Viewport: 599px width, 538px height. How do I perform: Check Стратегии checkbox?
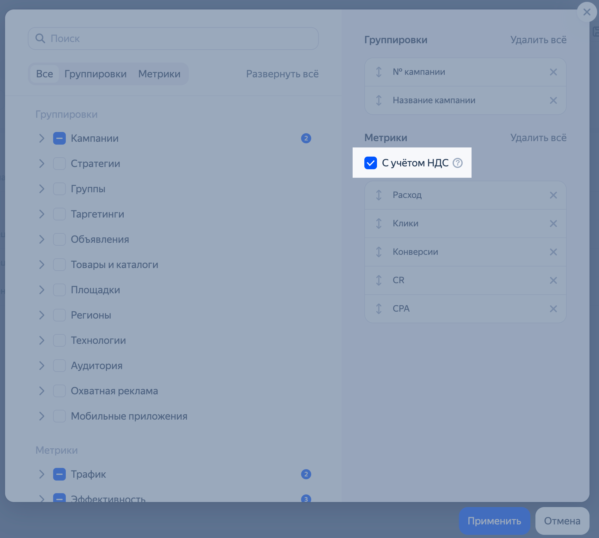[x=59, y=164]
